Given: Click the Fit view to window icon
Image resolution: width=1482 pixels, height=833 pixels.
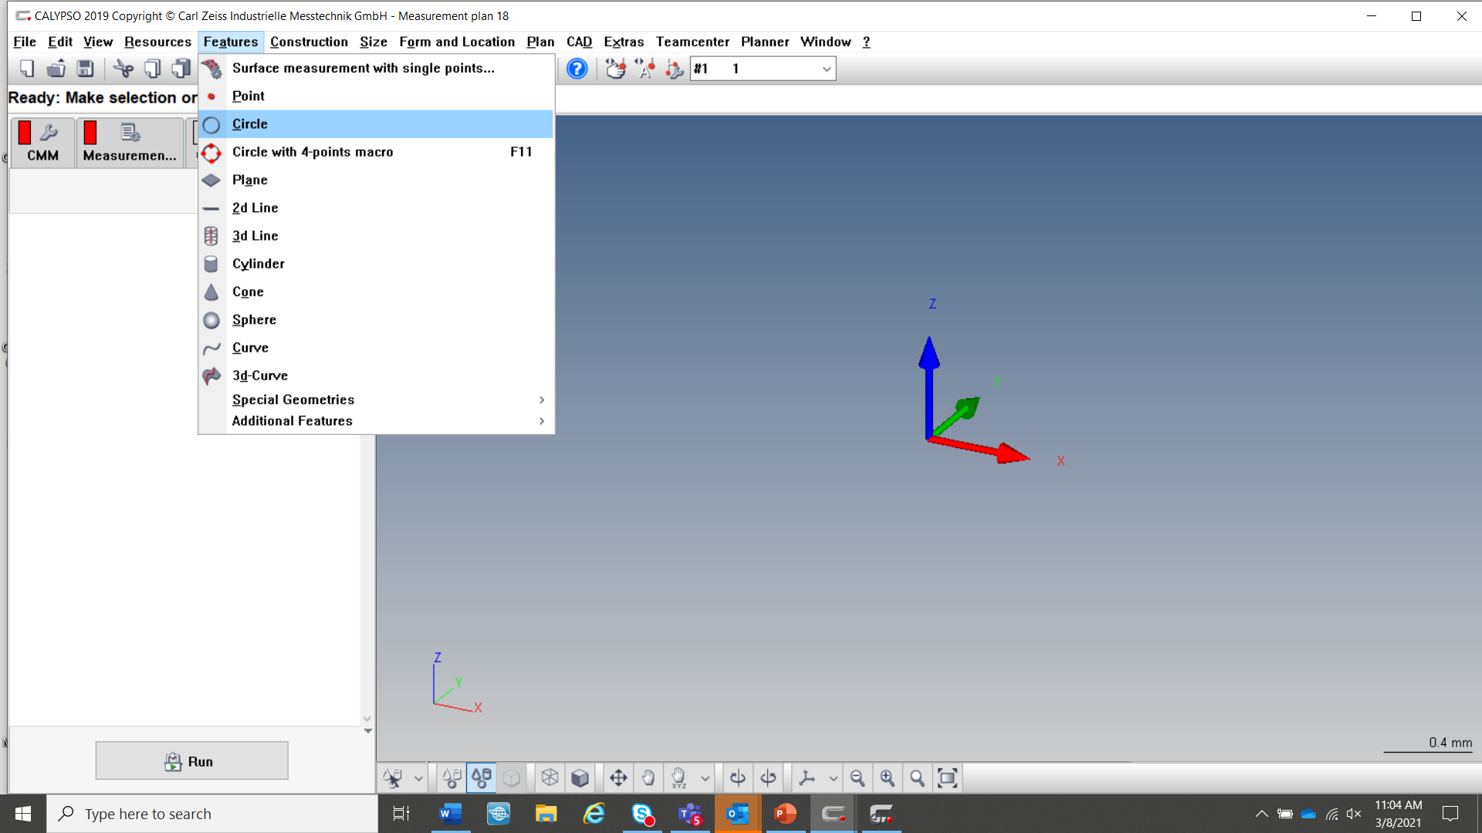Looking at the screenshot, I should click(x=947, y=777).
